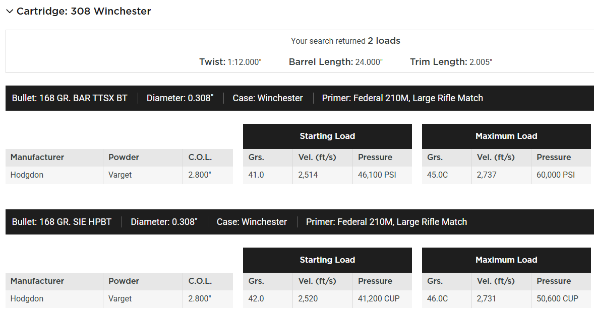
Task: Click the first table's C.O.L. column header
Action: click(200, 157)
